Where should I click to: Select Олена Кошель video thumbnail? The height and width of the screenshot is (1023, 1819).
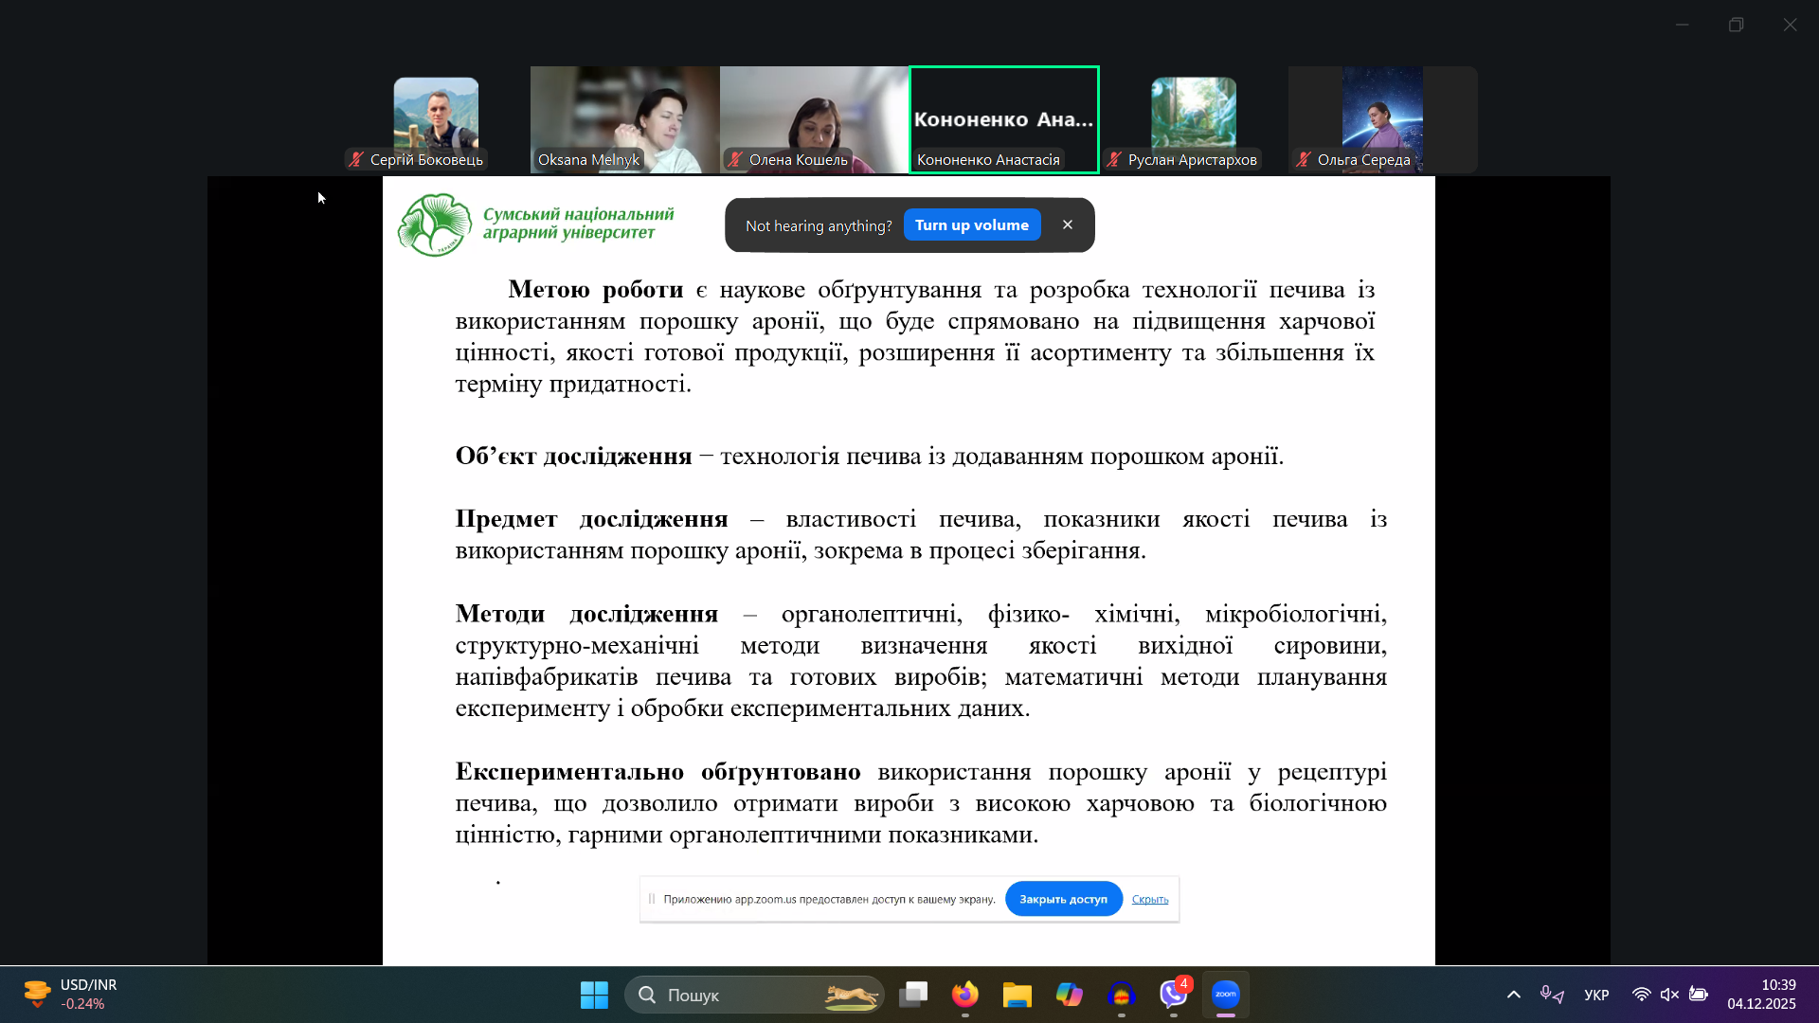click(x=814, y=119)
